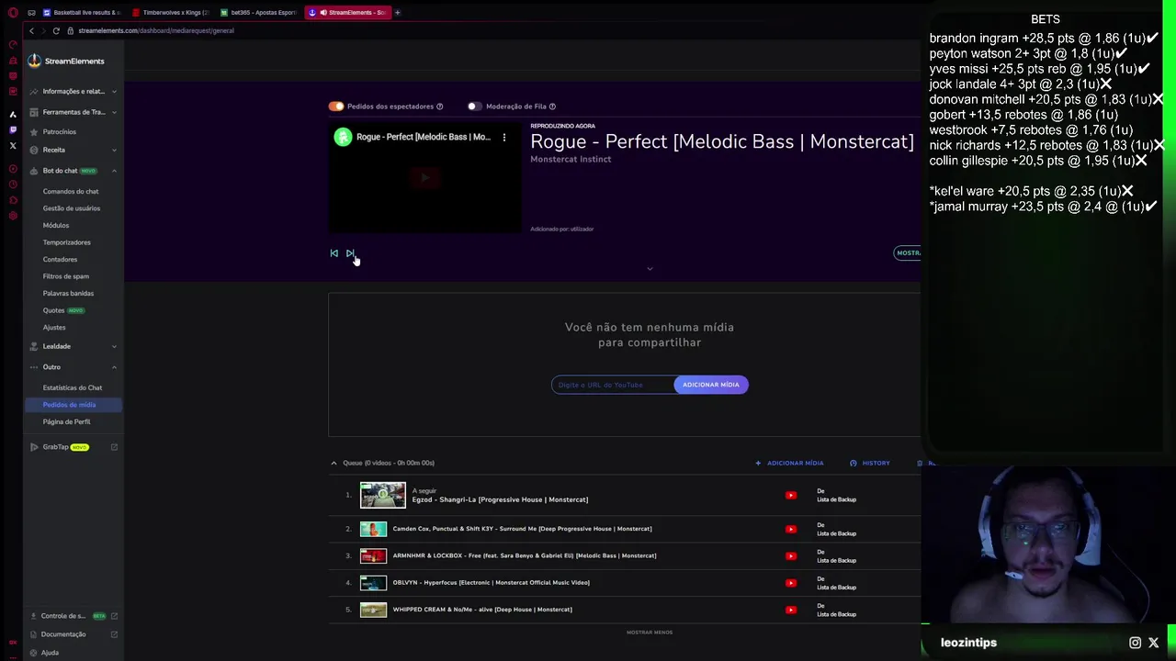Click the ADICIONAR MÍDIA purple button
Screen dimensions: 1176x661
click(711, 385)
